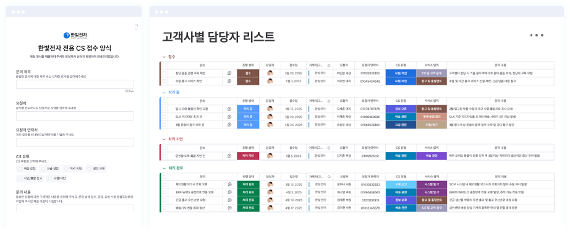Click assignee avatar in 주말 출고 서비스 제안 row
The image size is (570, 241).
[x=270, y=81]
